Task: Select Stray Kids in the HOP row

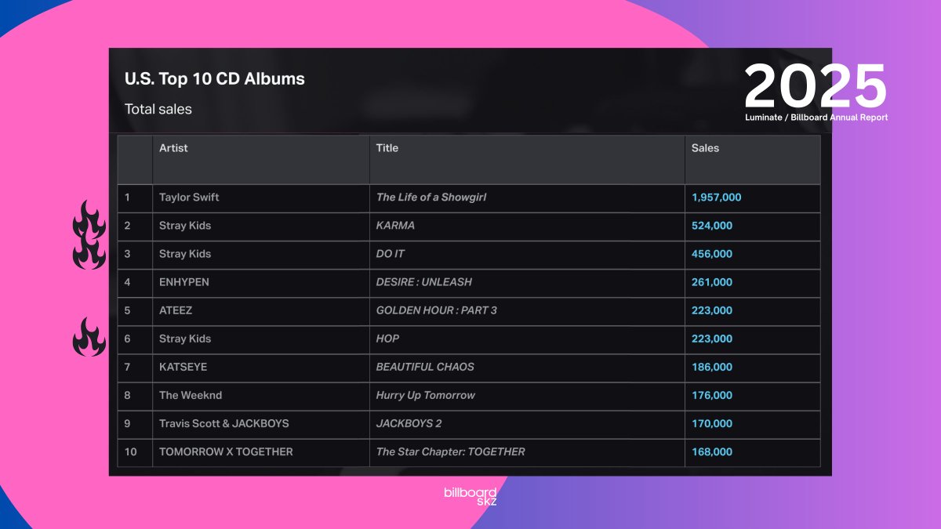Action: click(185, 339)
